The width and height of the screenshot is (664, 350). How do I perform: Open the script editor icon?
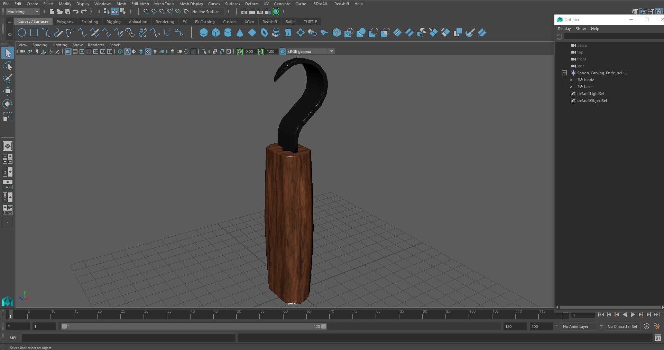[x=657, y=338]
